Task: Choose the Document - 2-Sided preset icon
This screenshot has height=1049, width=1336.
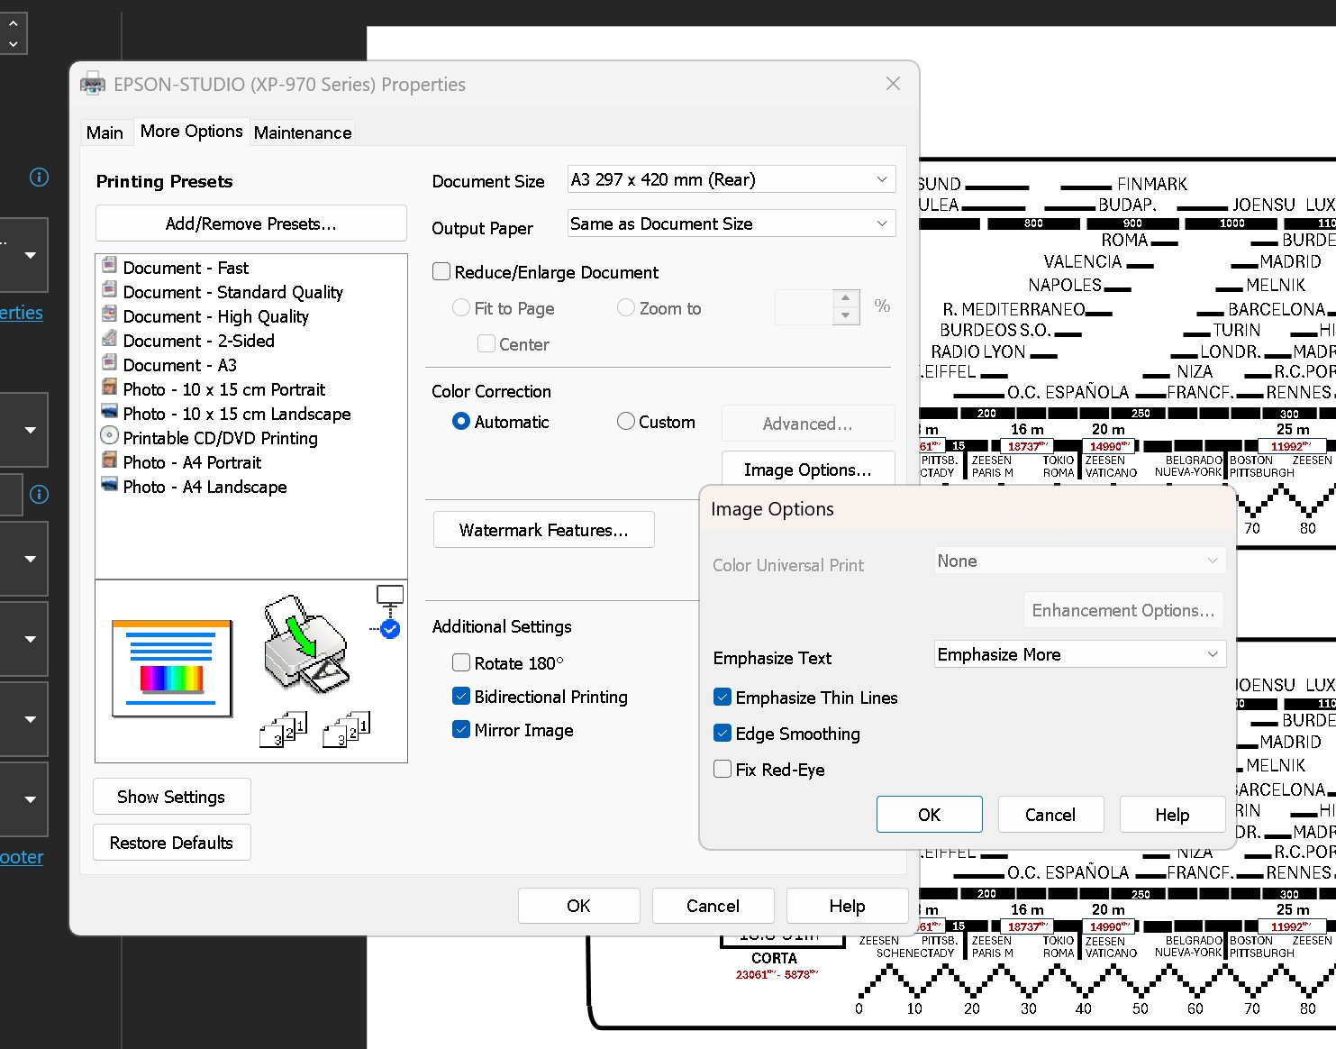Action: (x=109, y=339)
